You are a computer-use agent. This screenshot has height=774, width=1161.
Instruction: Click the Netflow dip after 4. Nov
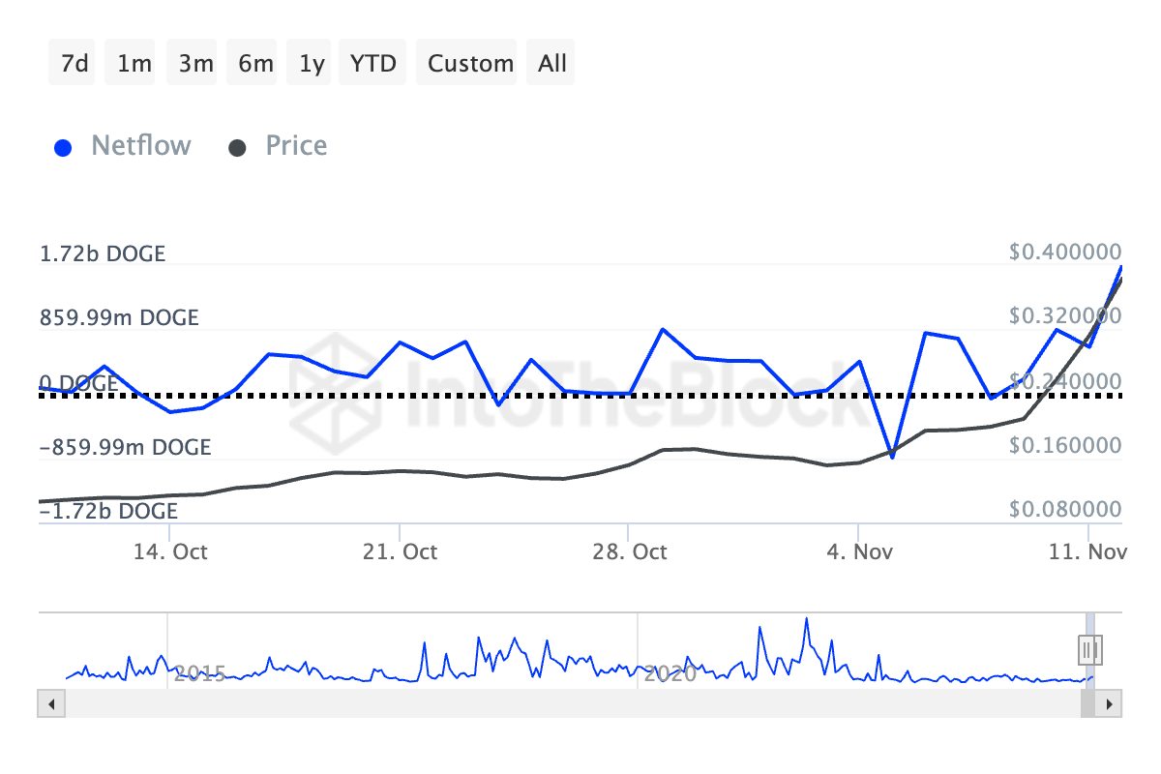point(892,456)
